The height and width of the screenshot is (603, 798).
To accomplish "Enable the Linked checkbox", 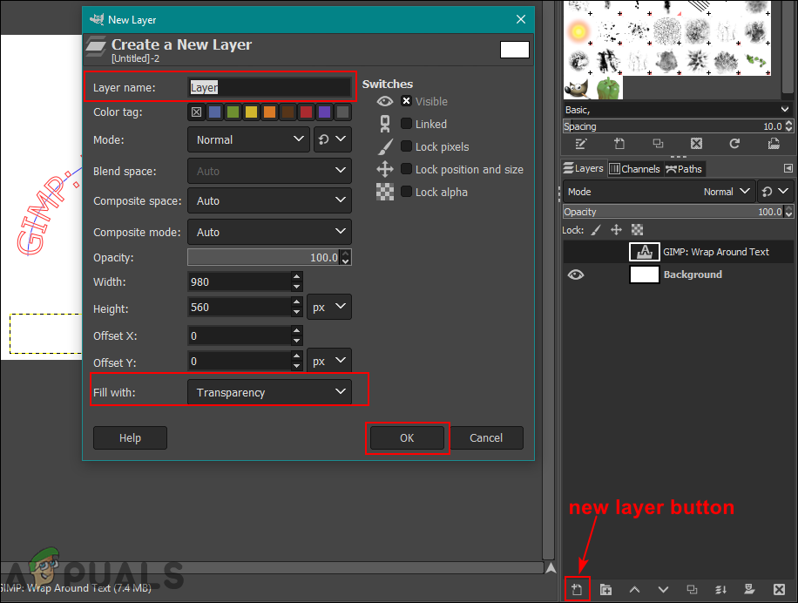I will coord(406,124).
